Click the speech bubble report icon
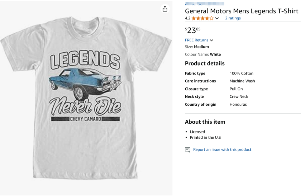 click(x=187, y=150)
